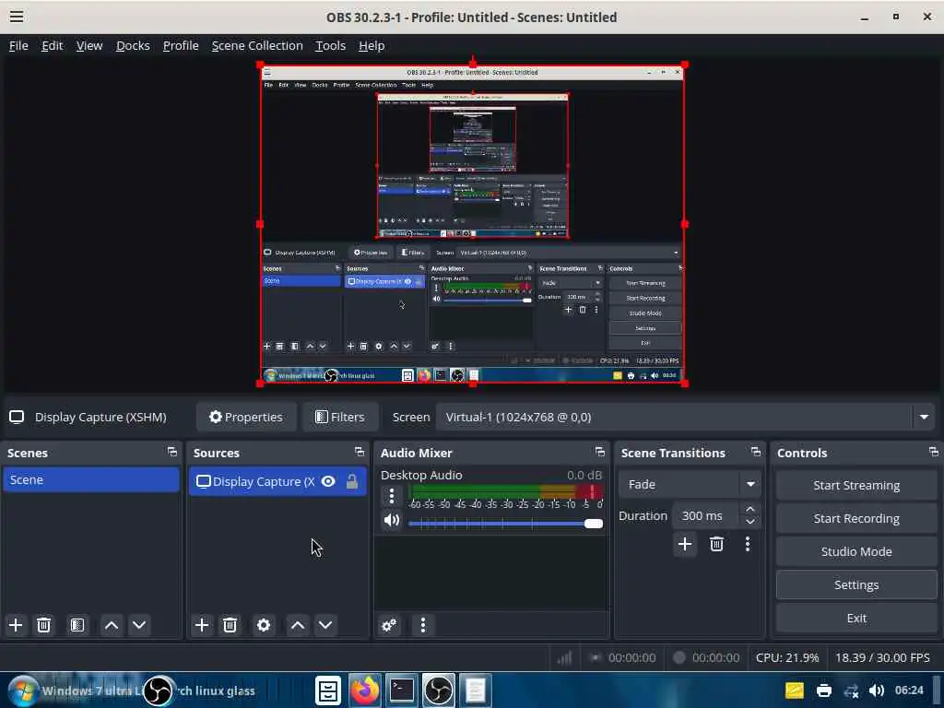The height and width of the screenshot is (708, 944).
Task: Open the terminal from the taskbar
Action: [401, 690]
